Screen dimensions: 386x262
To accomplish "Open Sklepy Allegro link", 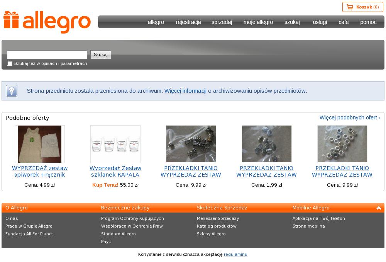I will click(211, 234).
